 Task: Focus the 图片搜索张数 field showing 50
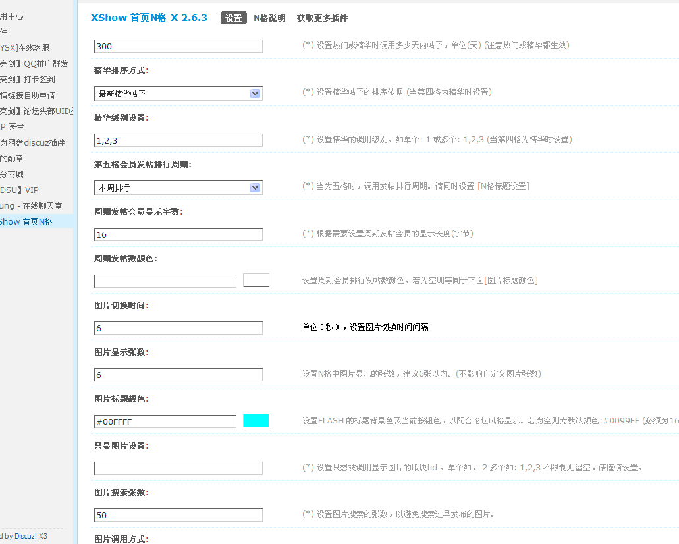[x=177, y=514]
